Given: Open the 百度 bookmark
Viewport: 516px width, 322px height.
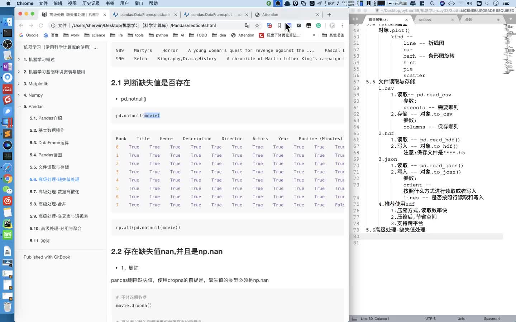Looking at the screenshot, I should click(x=51, y=35).
